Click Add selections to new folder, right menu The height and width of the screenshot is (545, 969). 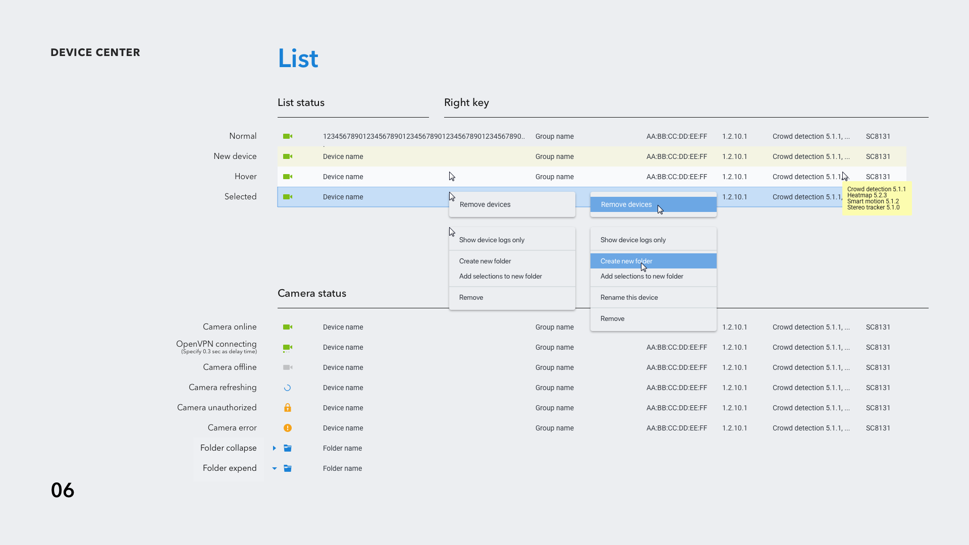click(641, 276)
